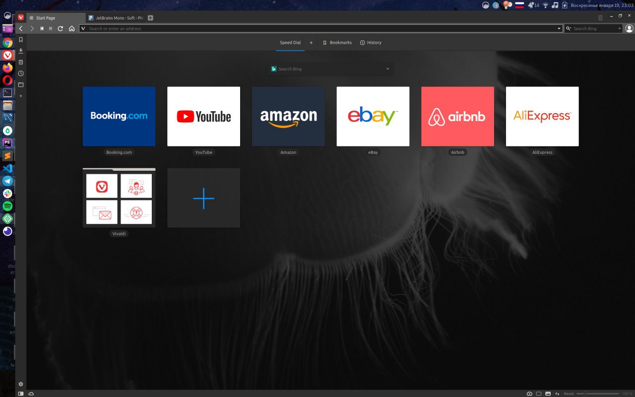Go back with the browser back arrow
Screen dimensions: 635x397
pos(21,29)
